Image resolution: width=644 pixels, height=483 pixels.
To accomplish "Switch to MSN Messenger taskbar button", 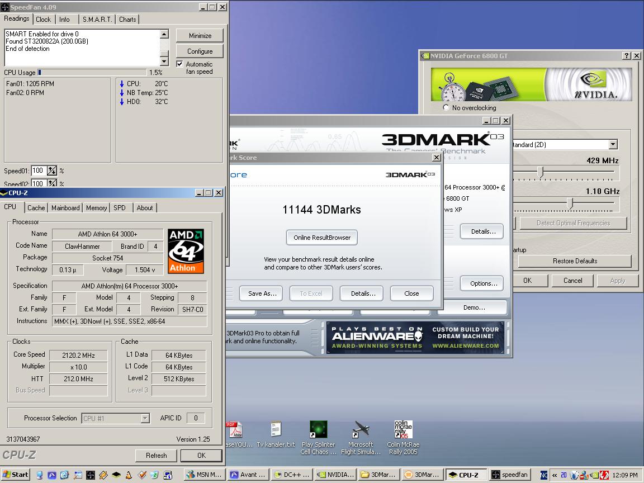I will click(x=205, y=475).
